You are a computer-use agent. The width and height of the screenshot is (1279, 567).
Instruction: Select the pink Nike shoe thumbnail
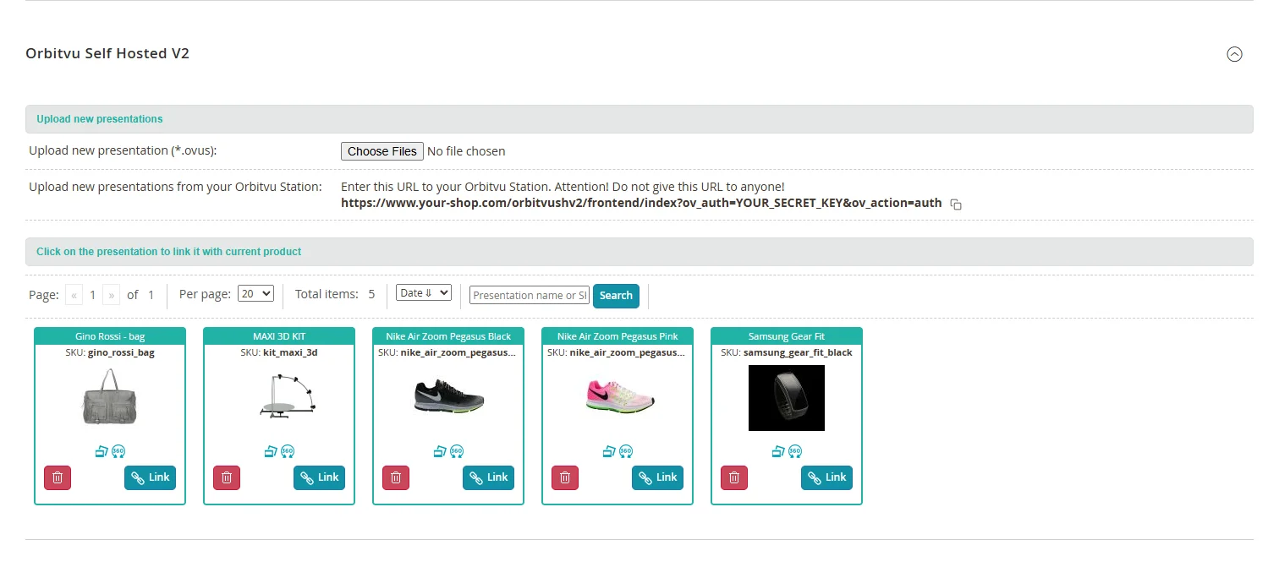[x=620, y=395]
